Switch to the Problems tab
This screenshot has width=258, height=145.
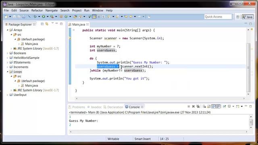click(x=77, y=107)
